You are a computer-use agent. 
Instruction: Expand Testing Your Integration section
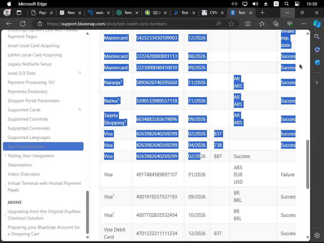(5, 156)
